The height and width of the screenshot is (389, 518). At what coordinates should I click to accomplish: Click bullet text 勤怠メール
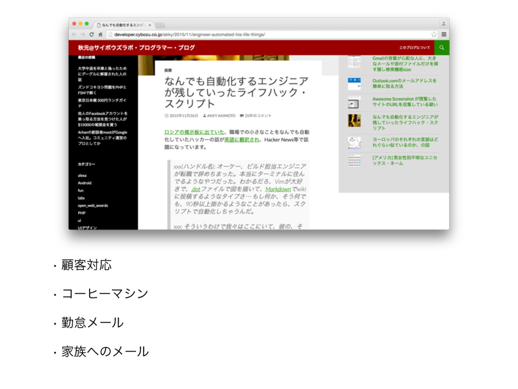click(93, 323)
